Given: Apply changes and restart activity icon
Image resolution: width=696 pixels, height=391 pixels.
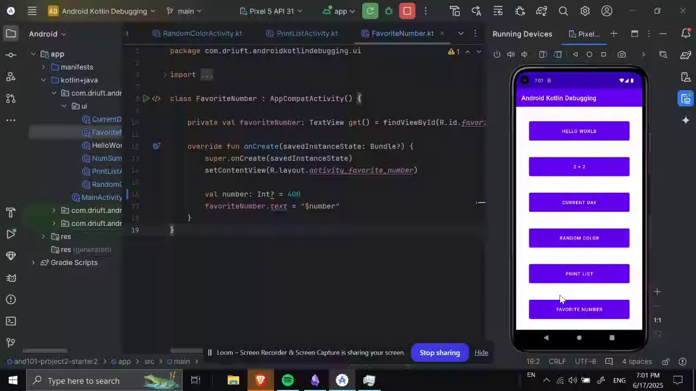Looking at the screenshot, I should coord(476,11).
